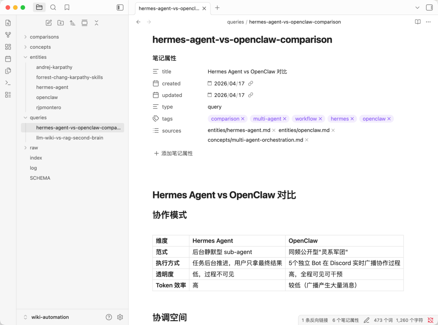Open the more options ellipsis menu
Screen dimensions: 438x325
pyautogui.click(x=428, y=22)
